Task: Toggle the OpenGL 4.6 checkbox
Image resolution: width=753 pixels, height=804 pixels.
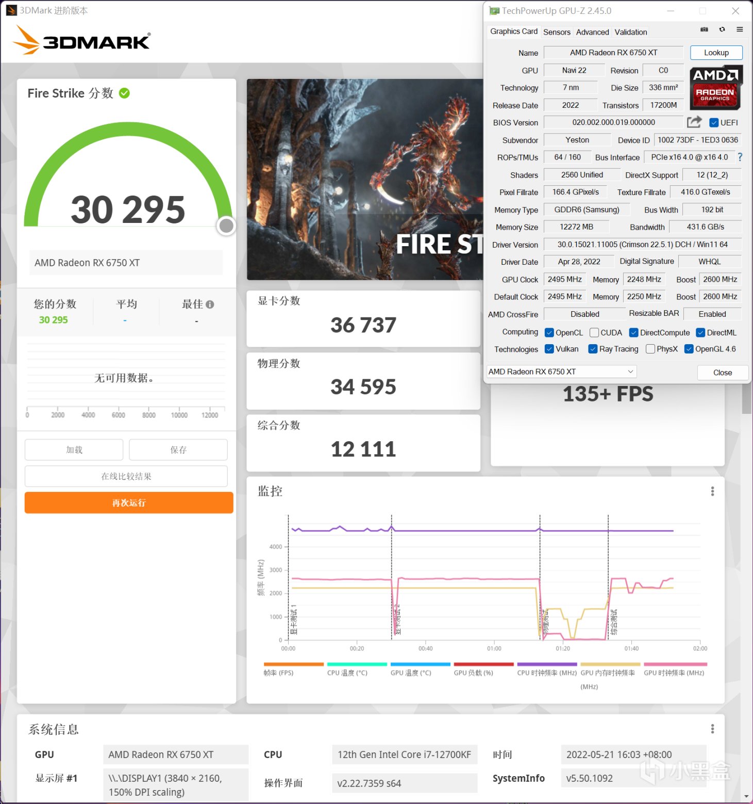Action: click(x=689, y=349)
